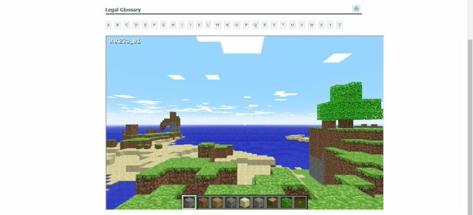Viewport: 473px width, 215px height.
Task: Click the crosshair at game view center
Action: [245, 123]
